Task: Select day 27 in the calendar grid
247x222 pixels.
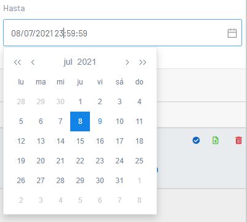Action: tap(41, 181)
